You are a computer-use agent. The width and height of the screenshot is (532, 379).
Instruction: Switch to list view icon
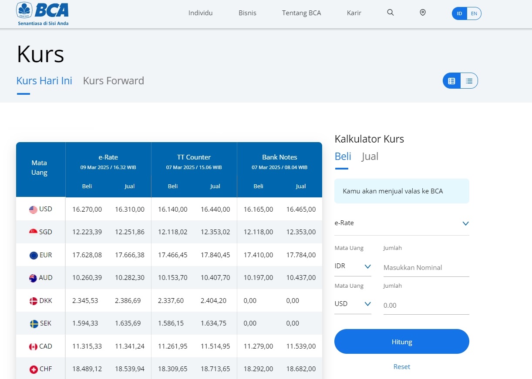[x=469, y=81]
